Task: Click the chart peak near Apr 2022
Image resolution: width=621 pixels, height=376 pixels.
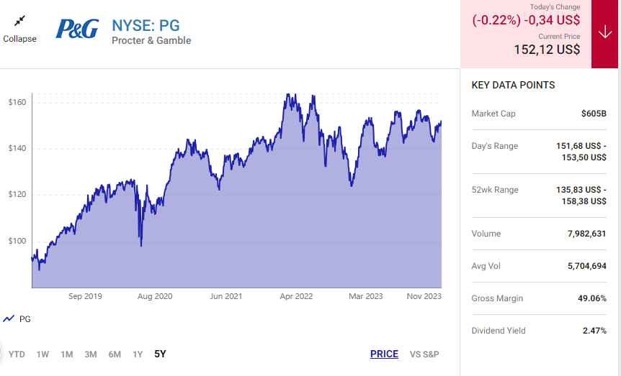Action: pos(288,95)
